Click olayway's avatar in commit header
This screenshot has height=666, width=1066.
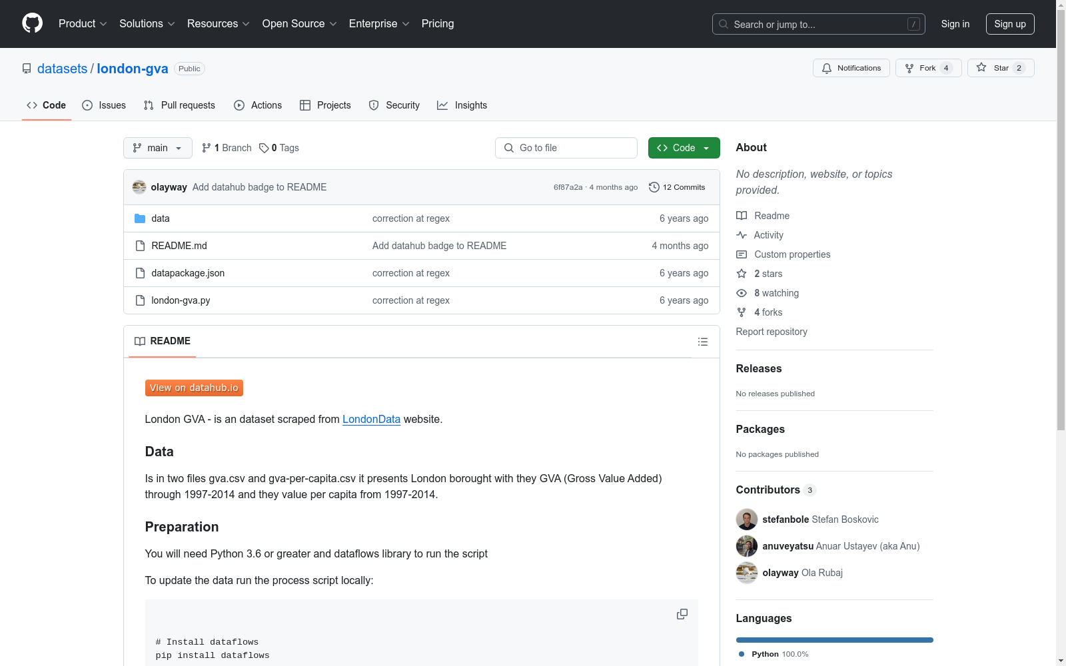[139, 187]
